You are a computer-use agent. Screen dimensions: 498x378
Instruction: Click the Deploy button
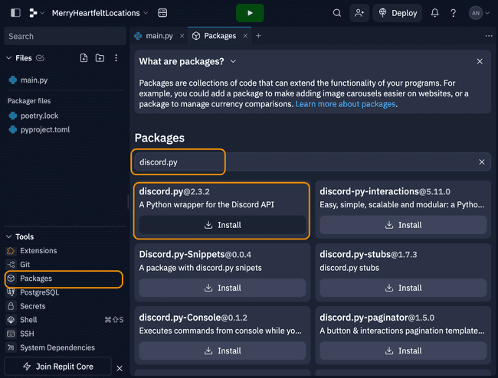[398, 13]
